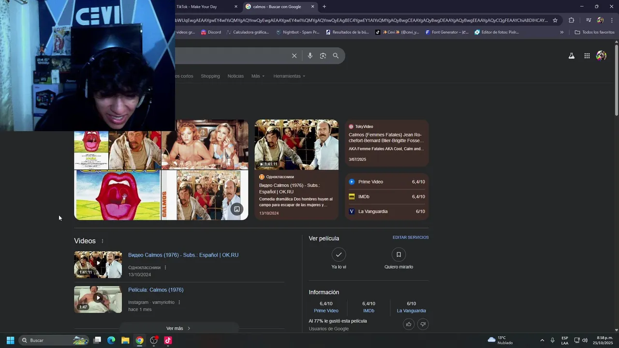619x348 pixels.
Task: Close the TikTok tab
Action: click(236, 7)
